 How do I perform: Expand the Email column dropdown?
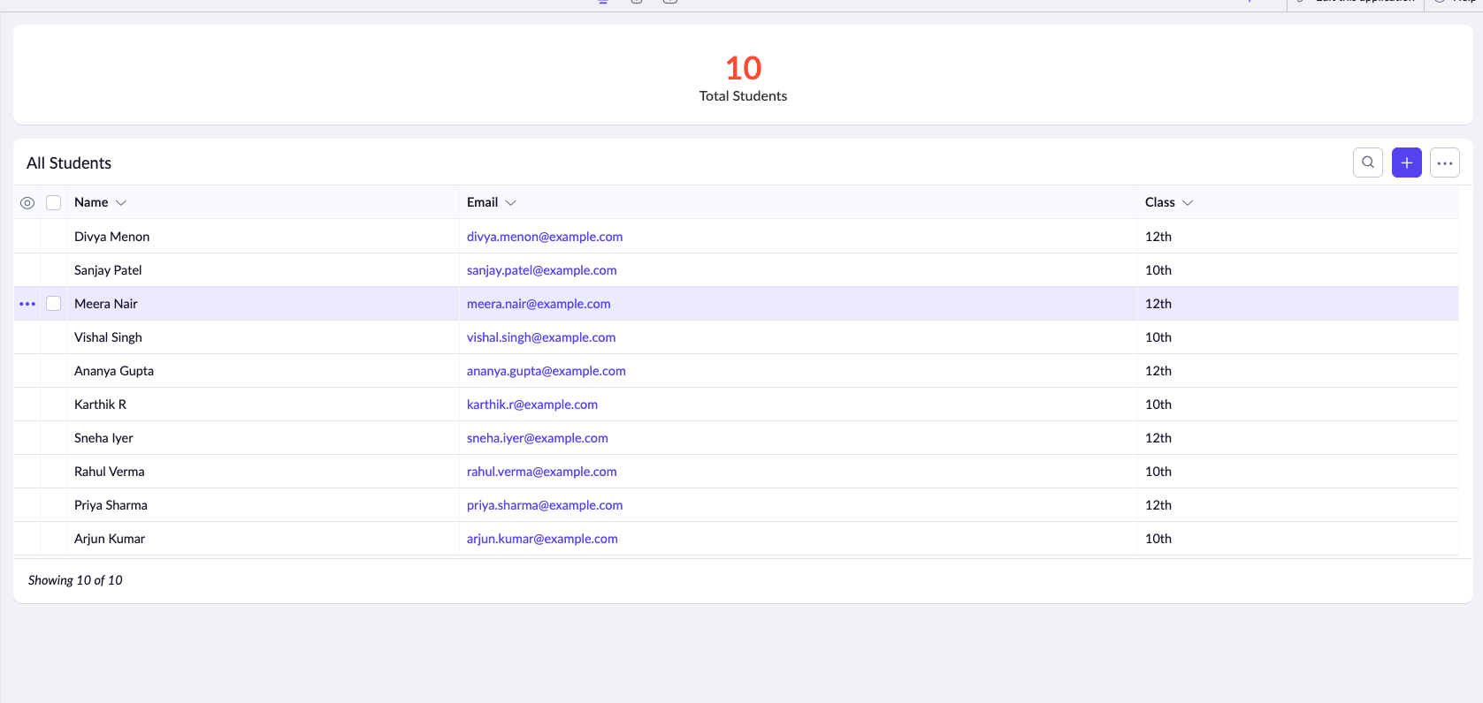point(510,203)
